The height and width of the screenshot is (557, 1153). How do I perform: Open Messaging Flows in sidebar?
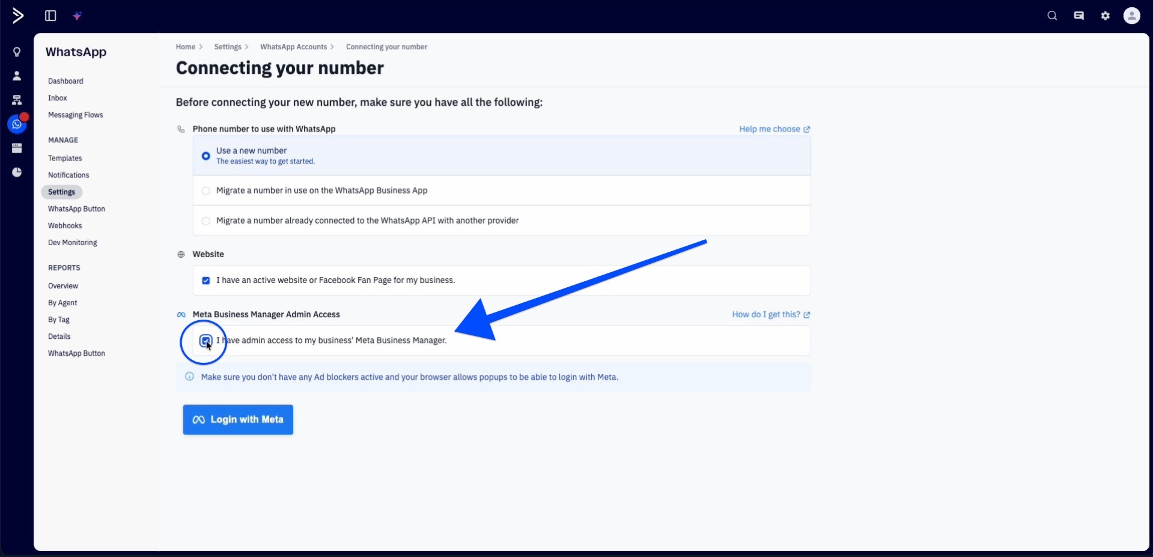pyautogui.click(x=76, y=115)
